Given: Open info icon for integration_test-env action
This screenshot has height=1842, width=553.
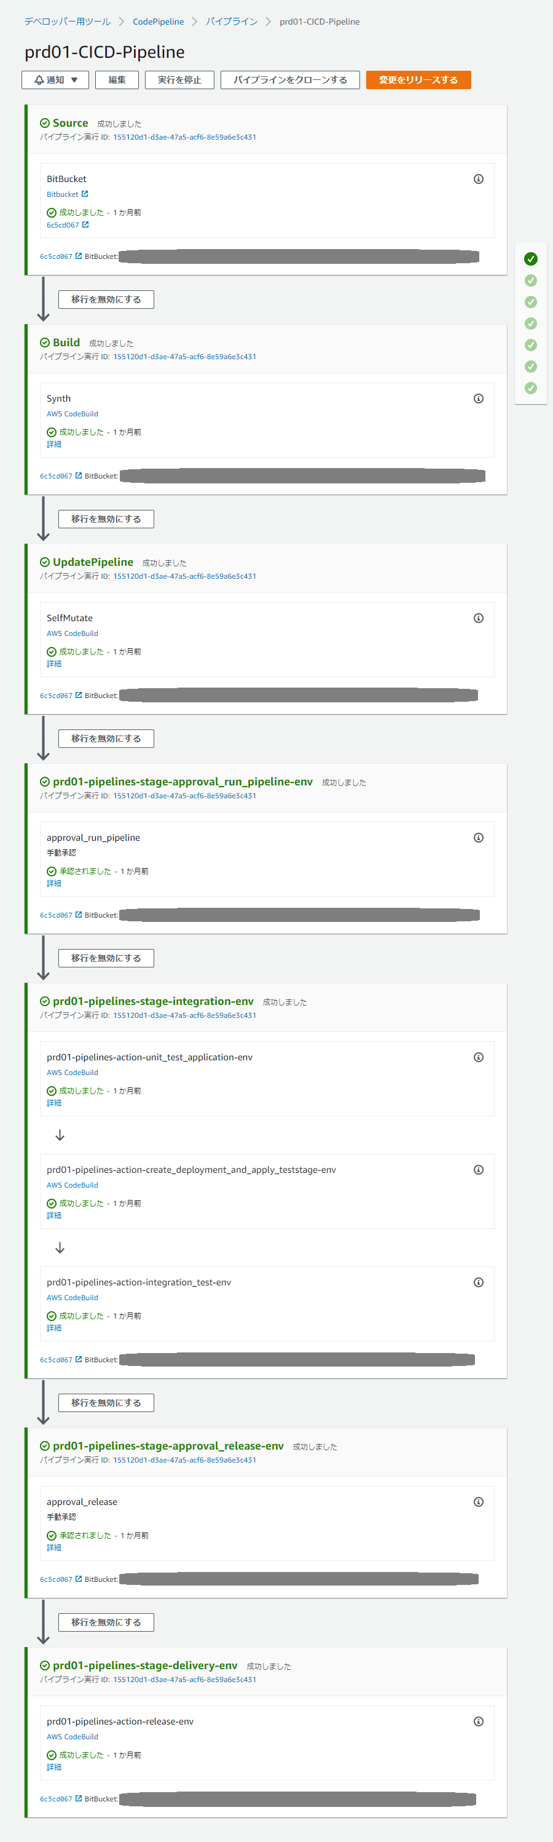Looking at the screenshot, I should pyautogui.click(x=478, y=1283).
